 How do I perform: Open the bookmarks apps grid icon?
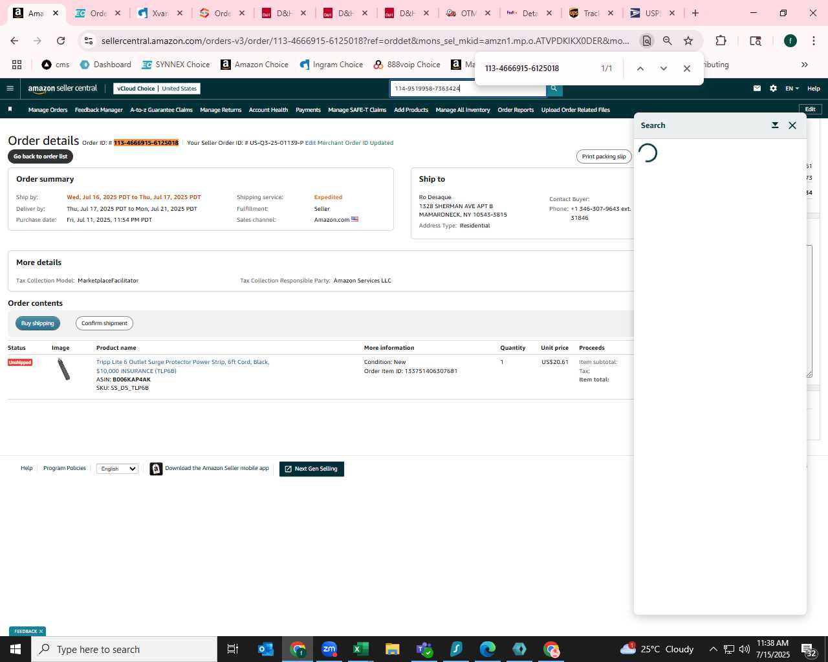17,65
